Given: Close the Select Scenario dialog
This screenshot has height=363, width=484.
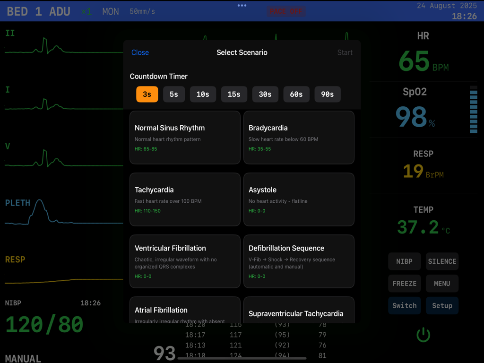Looking at the screenshot, I should pos(140,52).
